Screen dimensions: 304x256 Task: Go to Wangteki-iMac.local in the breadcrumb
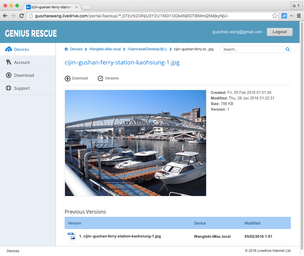[x=105, y=49]
